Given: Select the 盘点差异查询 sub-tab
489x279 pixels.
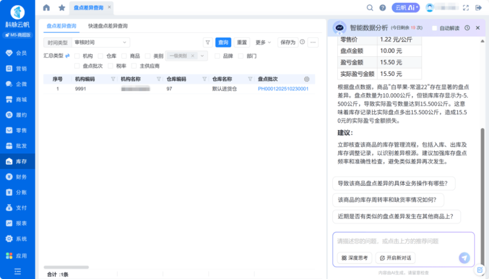Looking at the screenshot, I should [61, 26].
